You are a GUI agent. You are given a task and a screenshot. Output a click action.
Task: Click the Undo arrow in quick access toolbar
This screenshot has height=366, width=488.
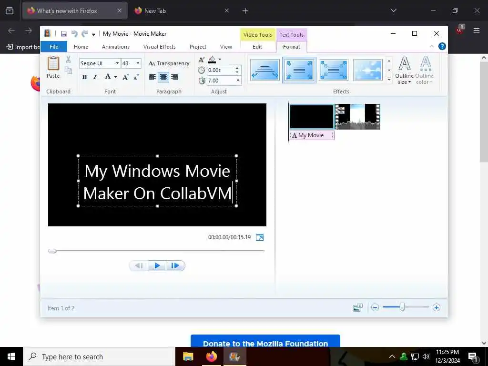(x=74, y=34)
